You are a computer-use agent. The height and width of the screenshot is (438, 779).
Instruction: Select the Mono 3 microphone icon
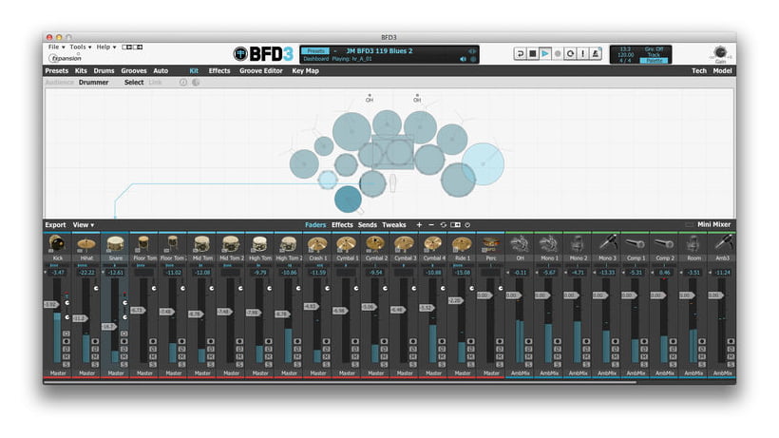coord(607,244)
